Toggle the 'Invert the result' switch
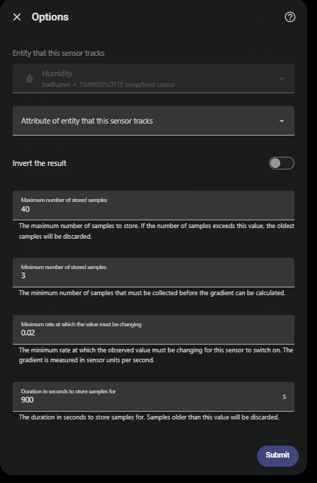The height and width of the screenshot is (483, 317). [x=282, y=163]
